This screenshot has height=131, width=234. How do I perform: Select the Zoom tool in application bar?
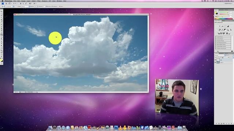coord(23,3)
